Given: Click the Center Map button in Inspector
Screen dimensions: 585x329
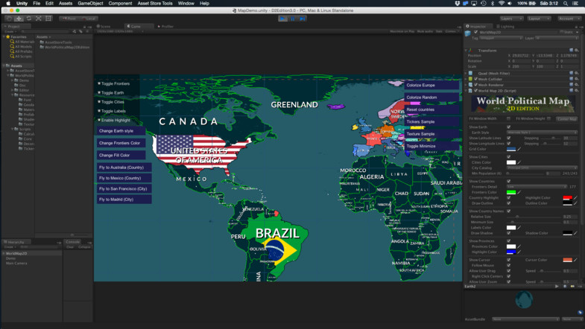Looking at the screenshot, I should (566, 119).
